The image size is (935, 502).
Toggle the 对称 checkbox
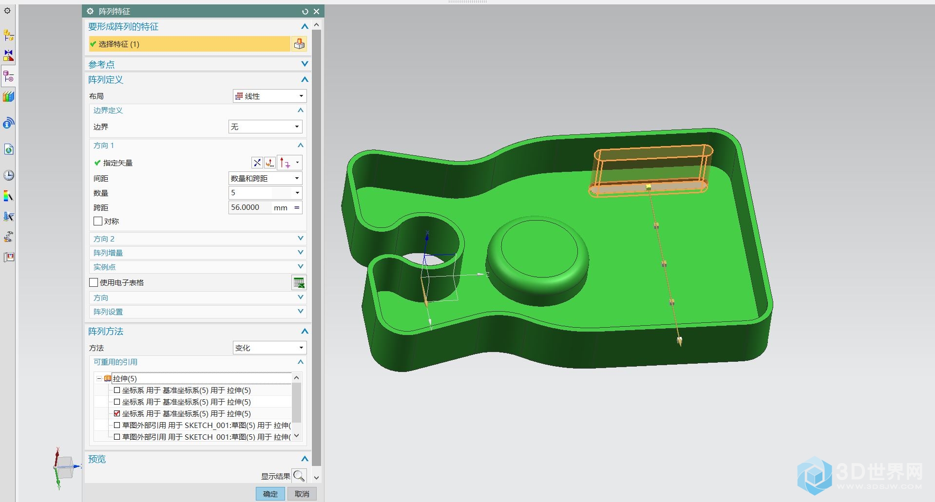click(98, 221)
